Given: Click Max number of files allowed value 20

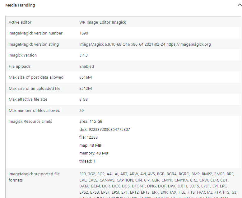Looking at the screenshot, I should pos(81,110).
